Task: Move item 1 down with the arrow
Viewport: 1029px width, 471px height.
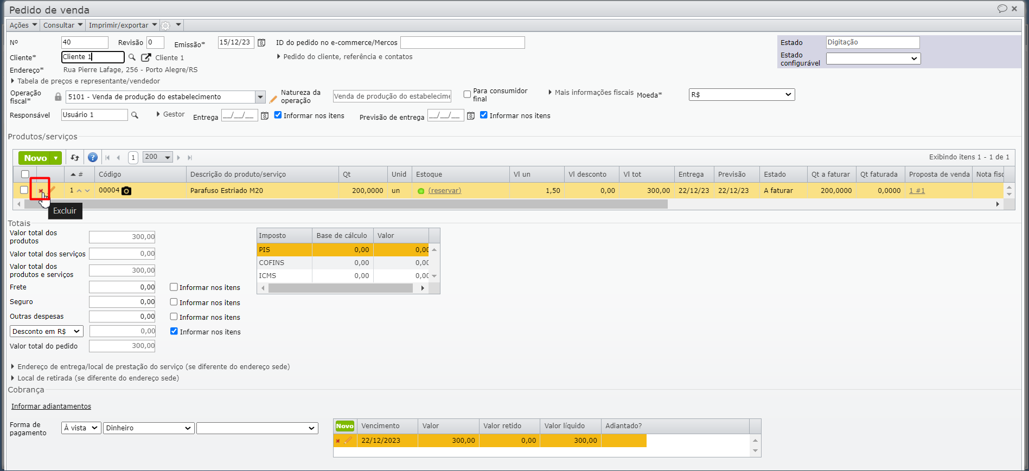Action: [x=87, y=191]
